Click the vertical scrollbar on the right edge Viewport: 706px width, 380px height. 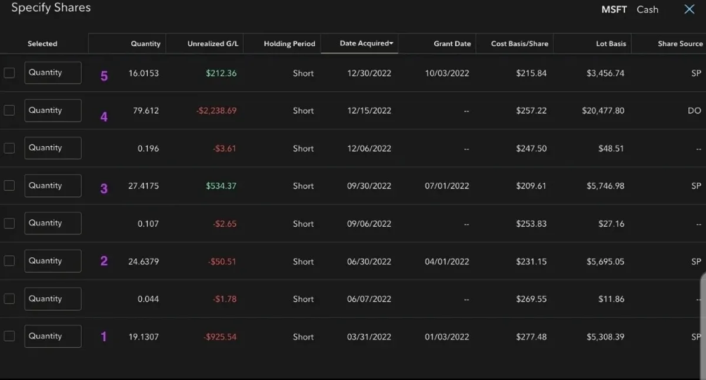pyautogui.click(x=704, y=311)
